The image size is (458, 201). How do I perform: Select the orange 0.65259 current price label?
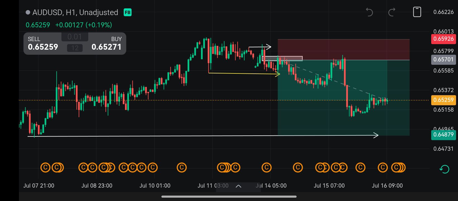443,100
